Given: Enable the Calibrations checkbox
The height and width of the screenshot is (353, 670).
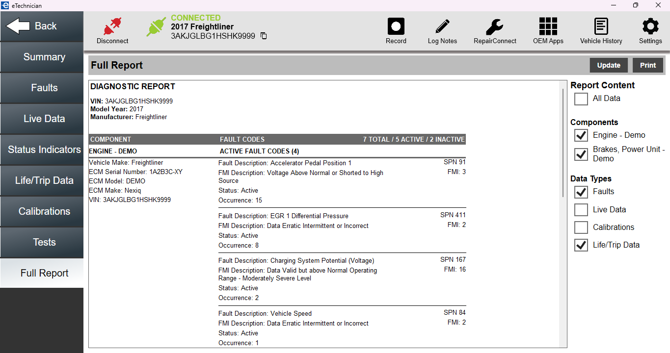Looking at the screenshot, I should point(581,227).
